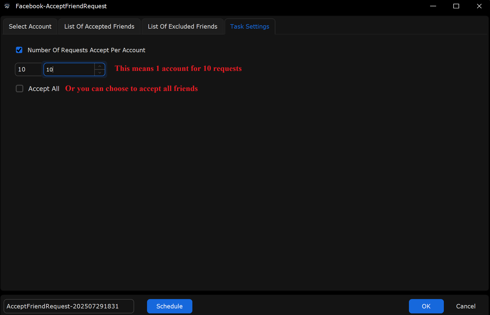Switch to the Select Account tab
This screenshot has width=490, height=315.
[30, 26]
